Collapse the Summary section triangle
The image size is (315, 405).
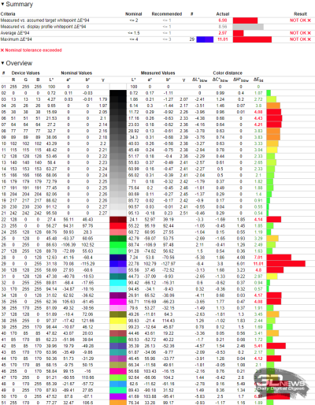tap(2, 4)
